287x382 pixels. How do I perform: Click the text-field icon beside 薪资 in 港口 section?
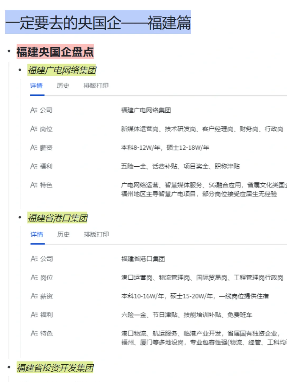pyautogui.click(x=34, y=296)
